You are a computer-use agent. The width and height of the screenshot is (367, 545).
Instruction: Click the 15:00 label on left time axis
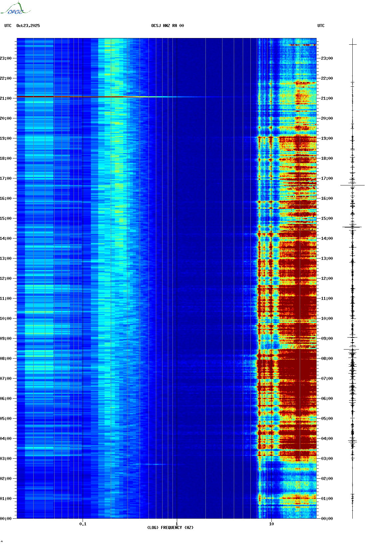pos(6,218)
